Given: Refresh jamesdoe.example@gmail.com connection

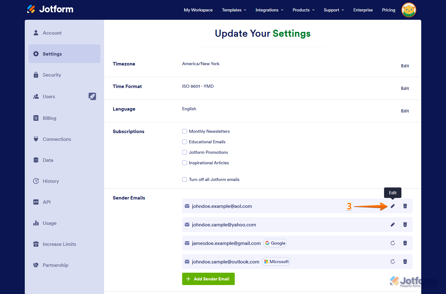Looking at the screenshot, I should 393,243.
